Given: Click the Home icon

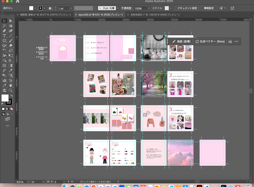Looking at the screenshot, I should point(18,1).
